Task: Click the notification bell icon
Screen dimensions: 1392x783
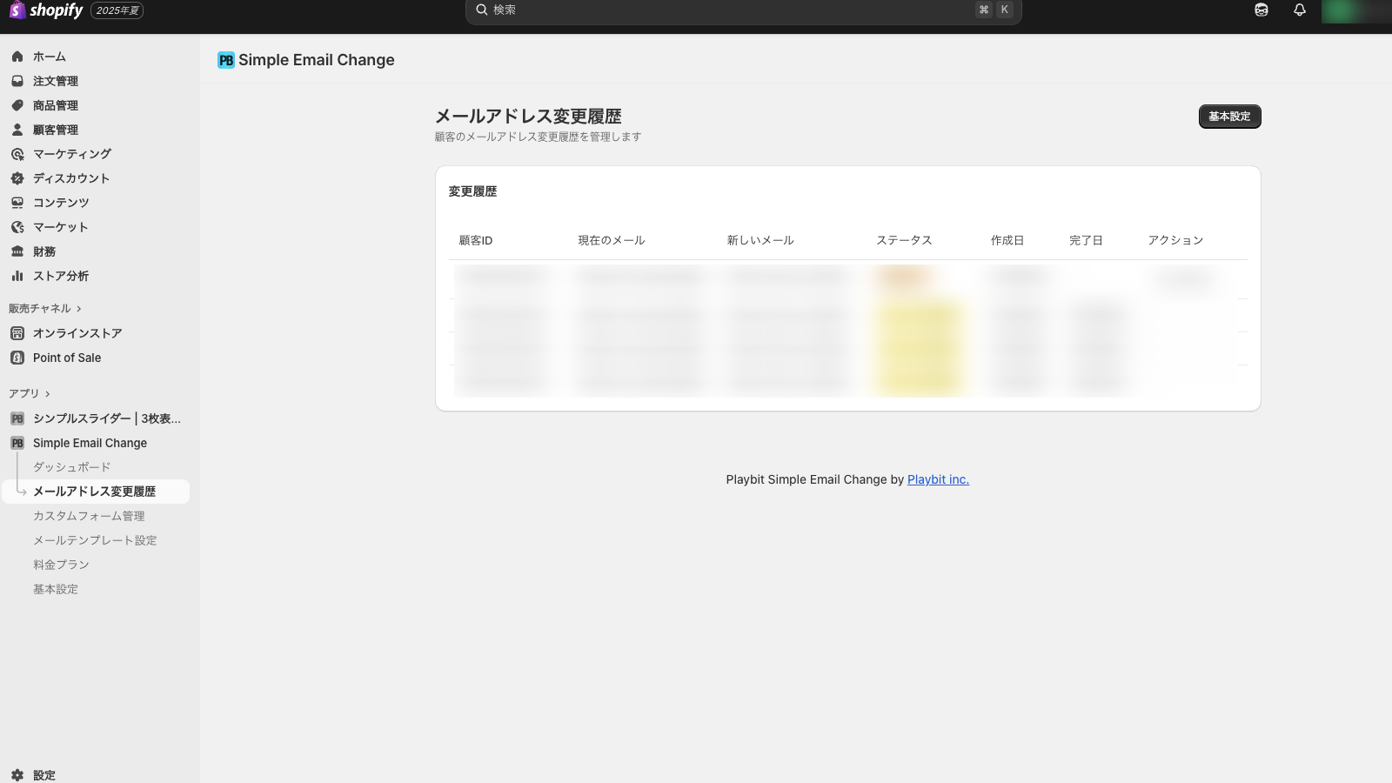Action: (x=1300, y=10)
